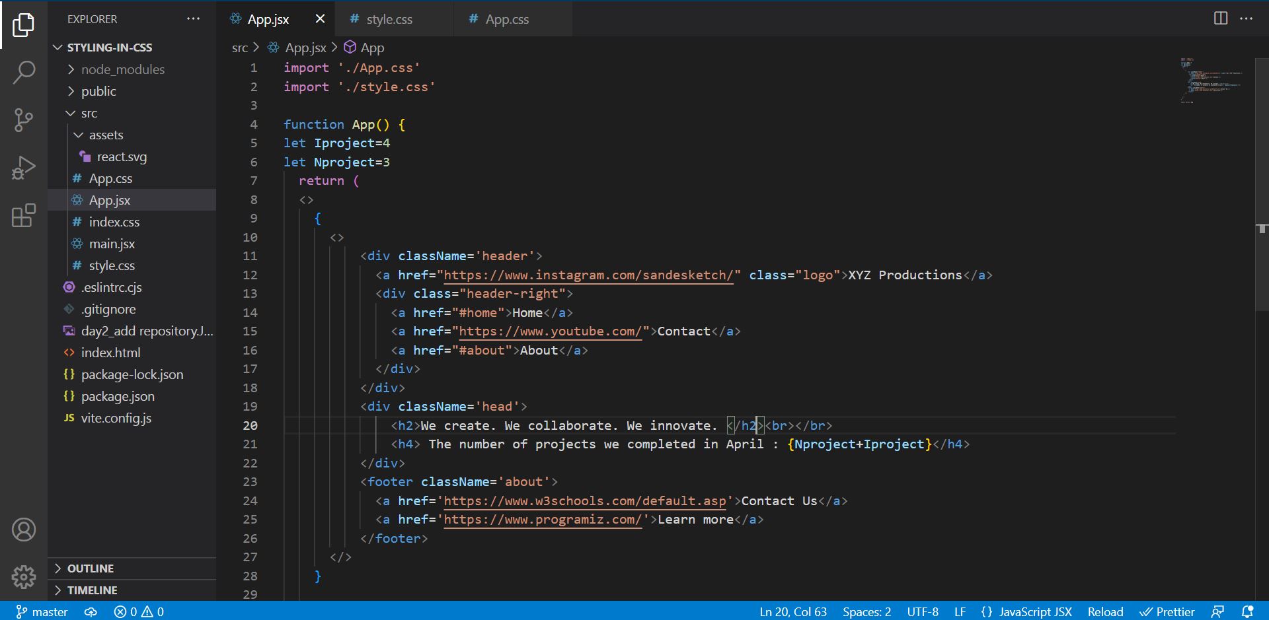Click the programiz URL in line 25
1269x620 pixels.
click(x=543, y=520)
